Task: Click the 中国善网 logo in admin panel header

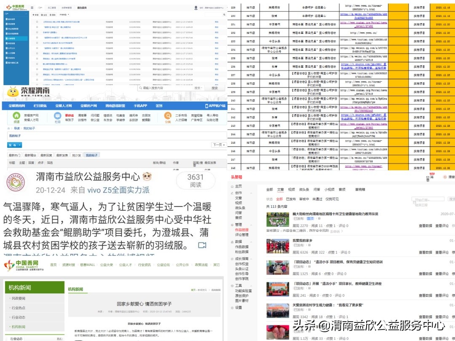Action: tap(16, 7)
